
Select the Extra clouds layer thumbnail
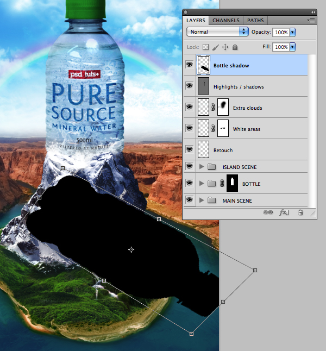coord(203,107)
